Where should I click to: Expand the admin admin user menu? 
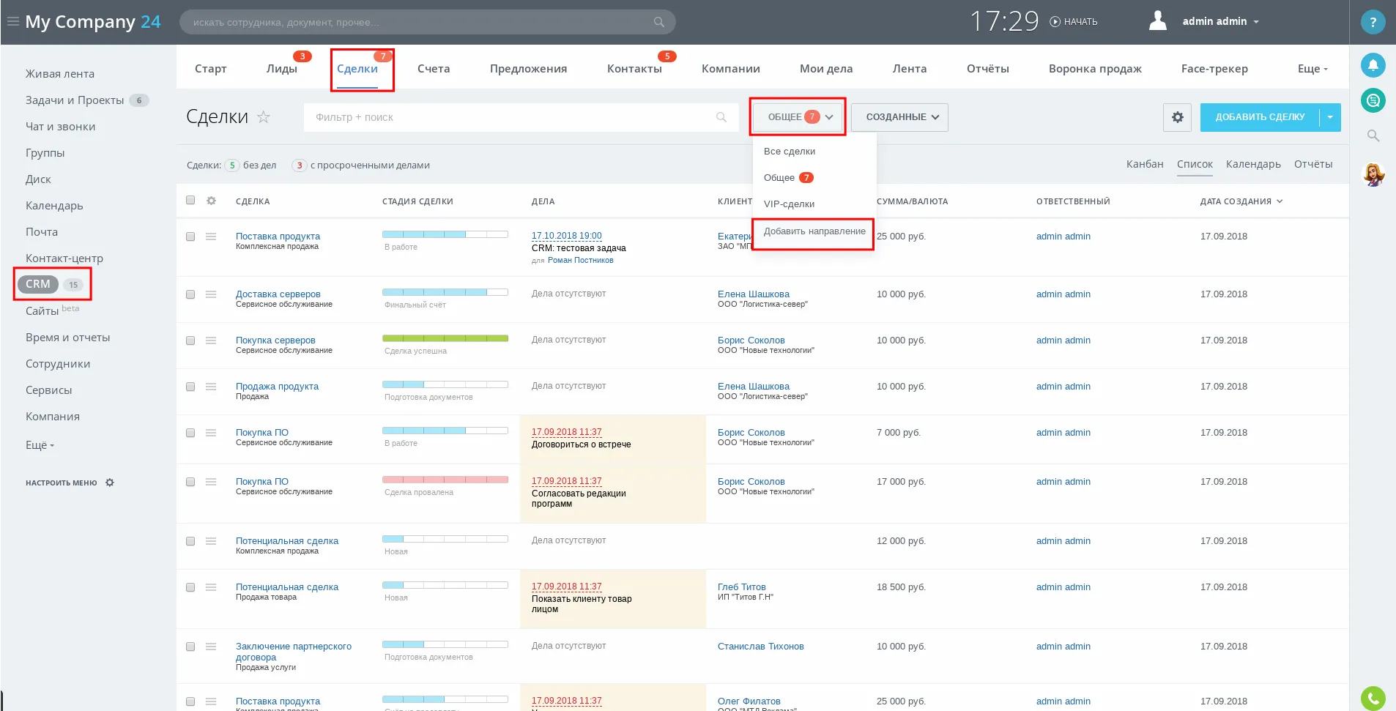pyautogui.click(x=1220, y=21)
